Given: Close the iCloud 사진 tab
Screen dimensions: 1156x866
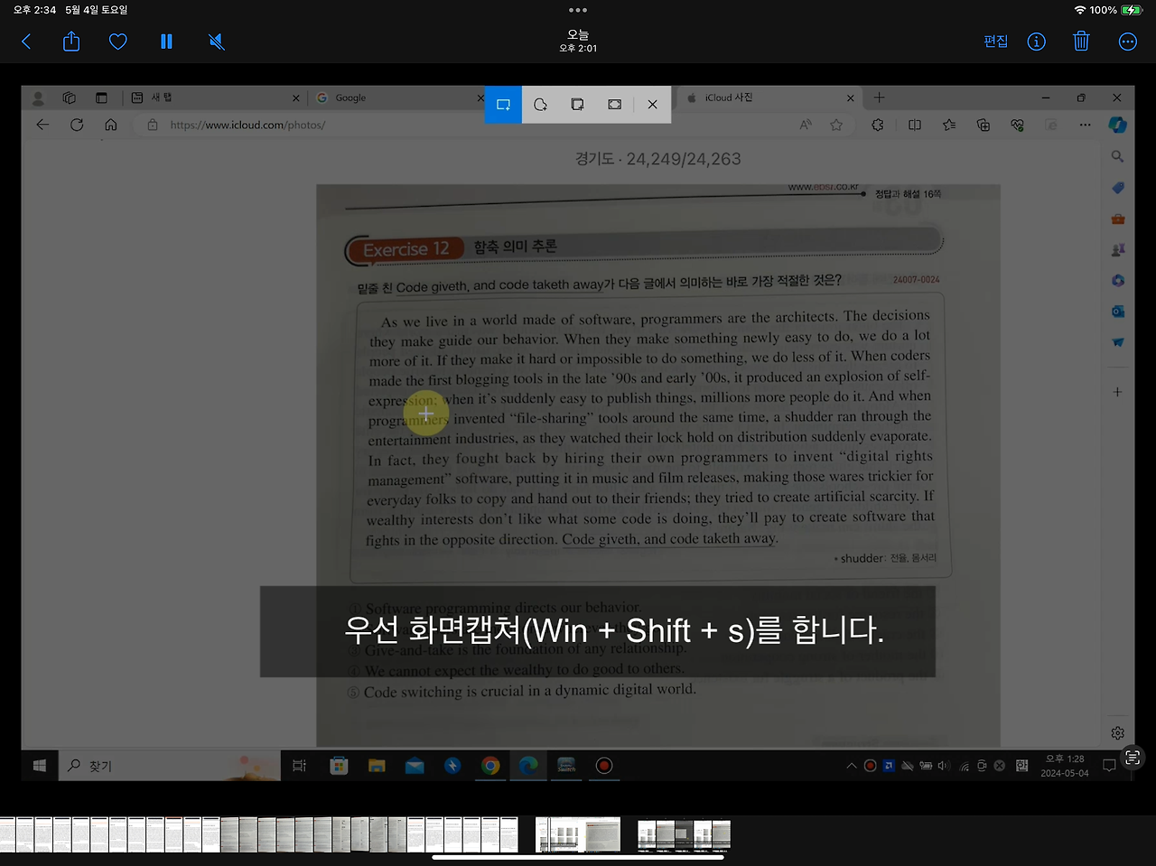Looking at the screenshot, I should coord(850,98).
